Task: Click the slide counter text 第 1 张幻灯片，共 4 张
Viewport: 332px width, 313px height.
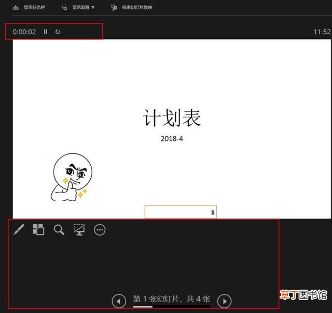Action: [x=172, y=299]
